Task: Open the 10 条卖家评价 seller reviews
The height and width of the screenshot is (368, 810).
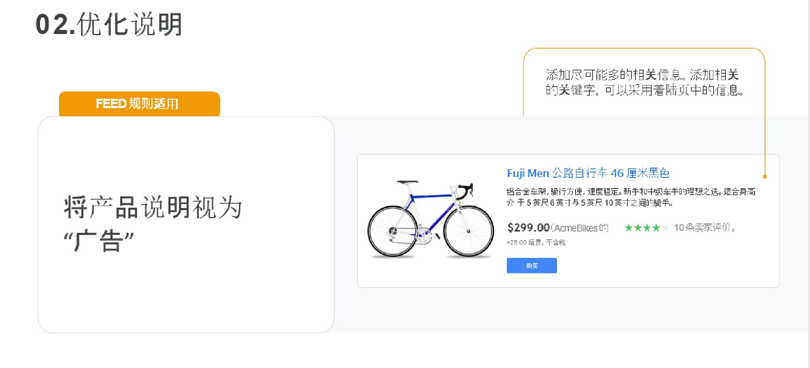Action: pos(704,228)
